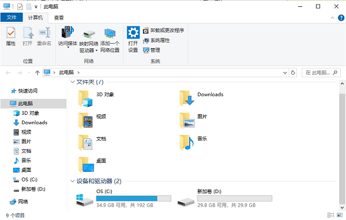Select the OS (C:) drive usage bar
The width and height of the screenshot is (346, 220).
(x=134, y=199)
